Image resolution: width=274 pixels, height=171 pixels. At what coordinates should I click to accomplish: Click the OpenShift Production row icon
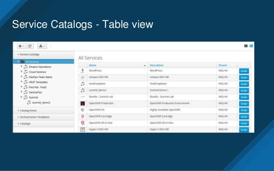tap(82, 104)
